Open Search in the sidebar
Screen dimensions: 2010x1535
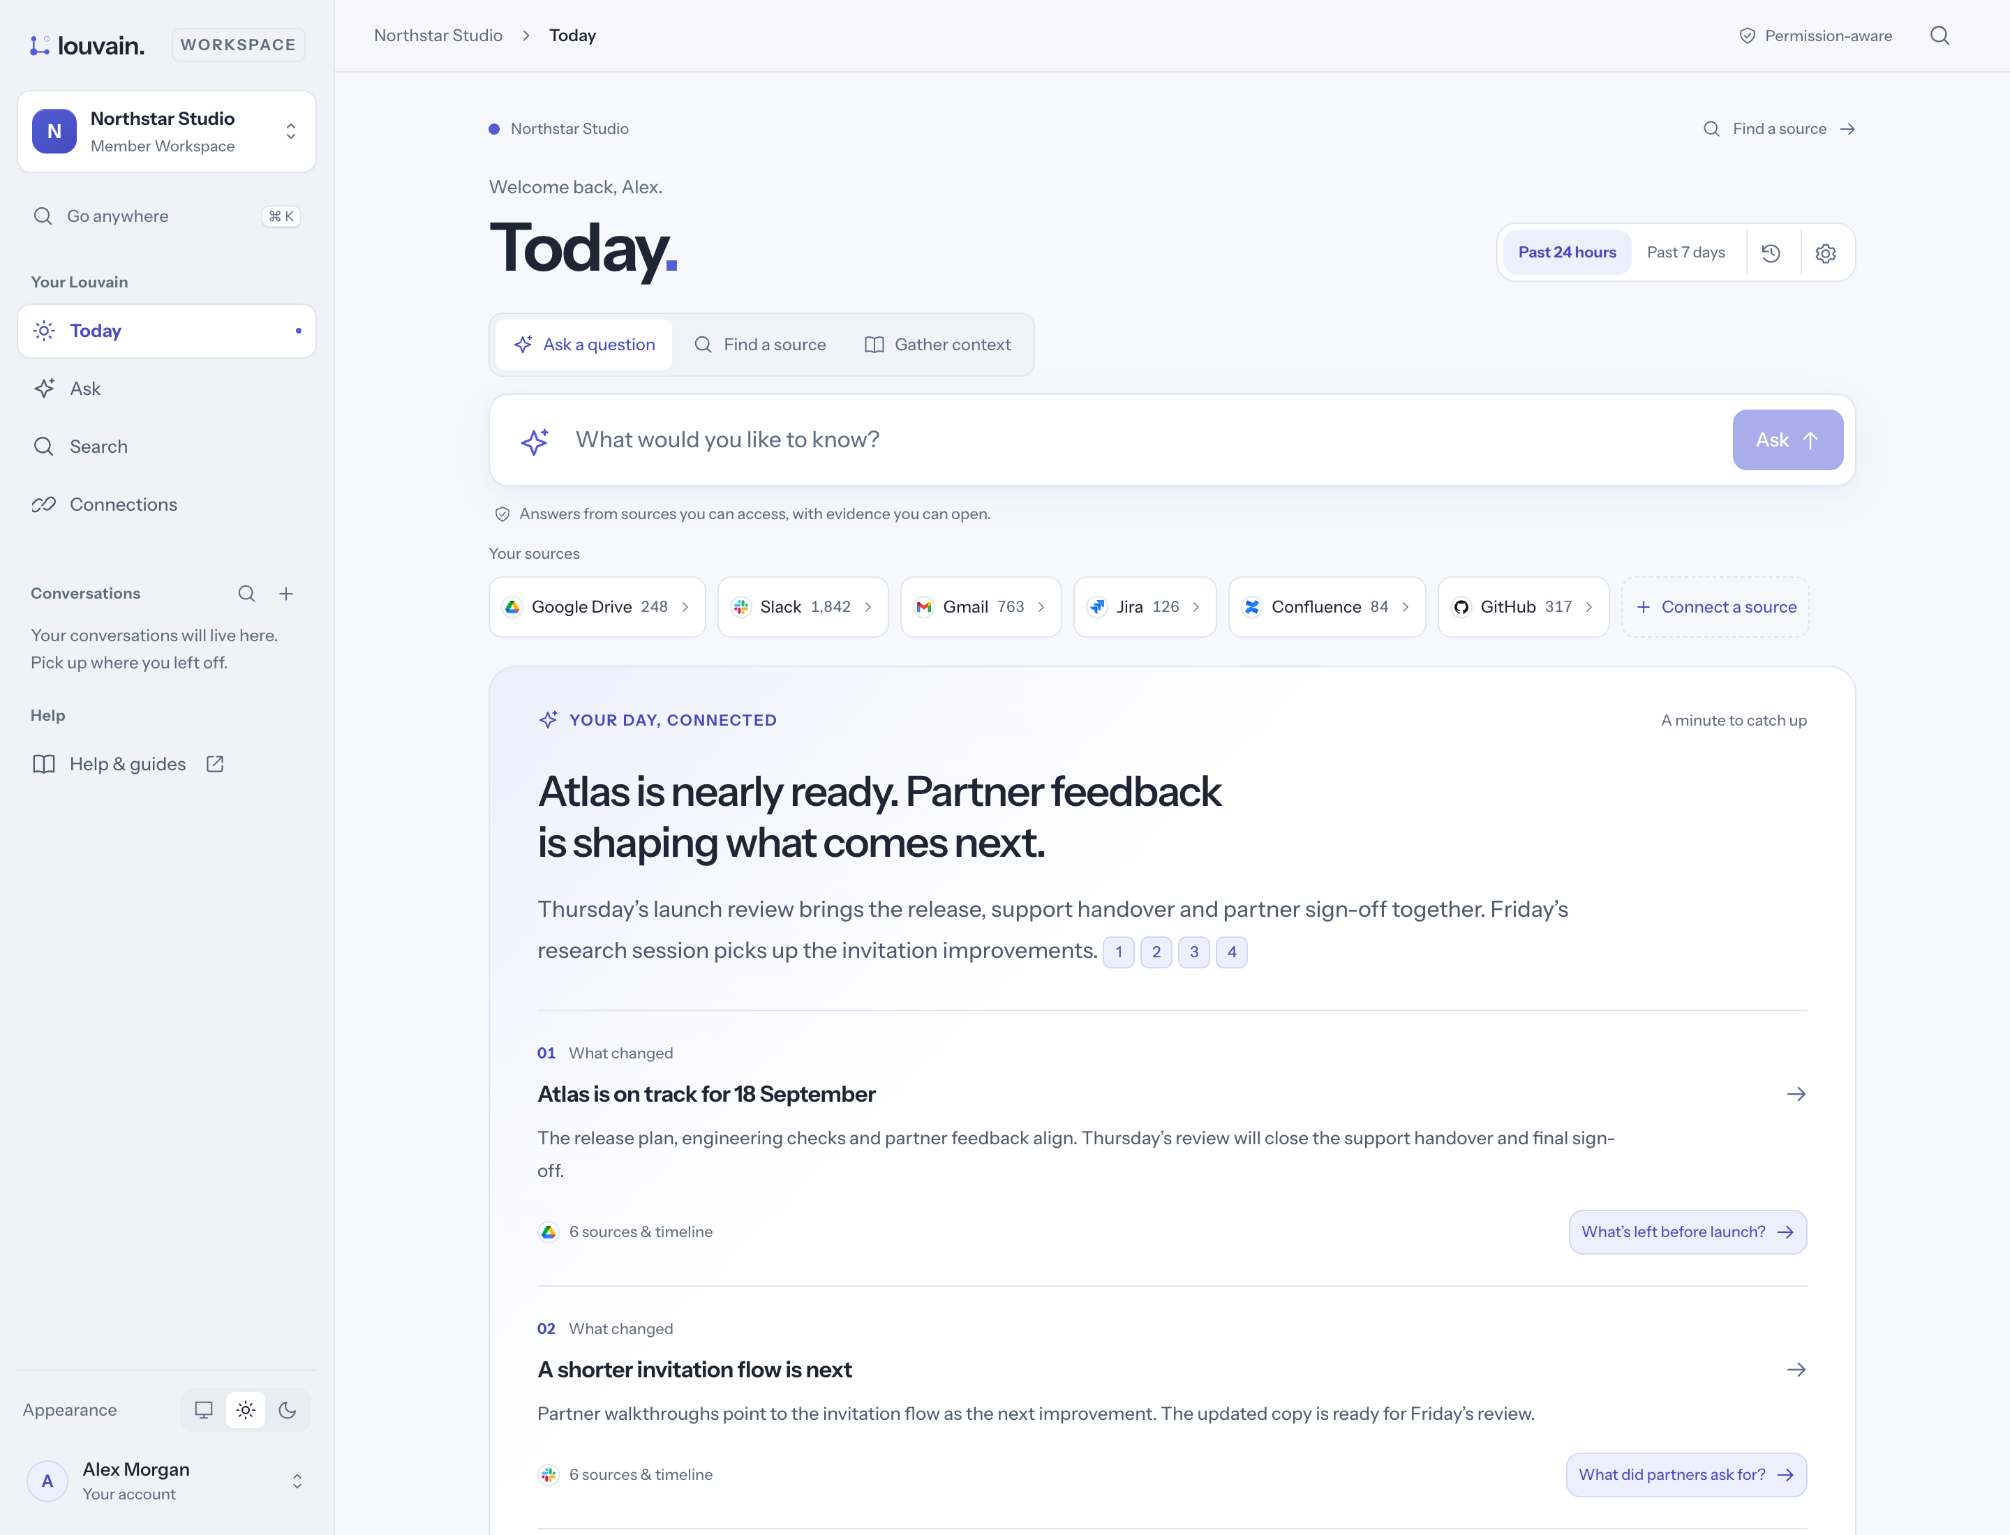pyautogui.click(x=166, y=447)
